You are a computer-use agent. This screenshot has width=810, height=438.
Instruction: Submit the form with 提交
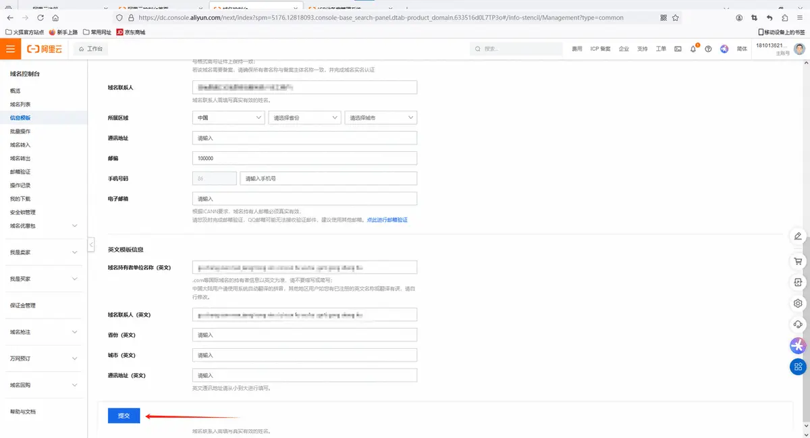pyautogui.click(x=124, y=416)
